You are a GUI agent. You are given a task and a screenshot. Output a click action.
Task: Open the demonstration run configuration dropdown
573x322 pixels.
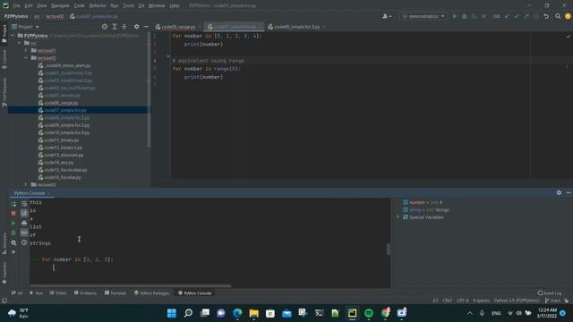pos(423,16)
